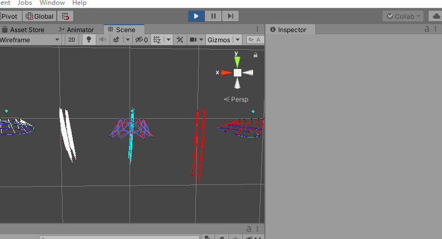This screenshot has width=442, height=239.
Task: Expand the Gizmos dropdown arrow
Action: 237,40
